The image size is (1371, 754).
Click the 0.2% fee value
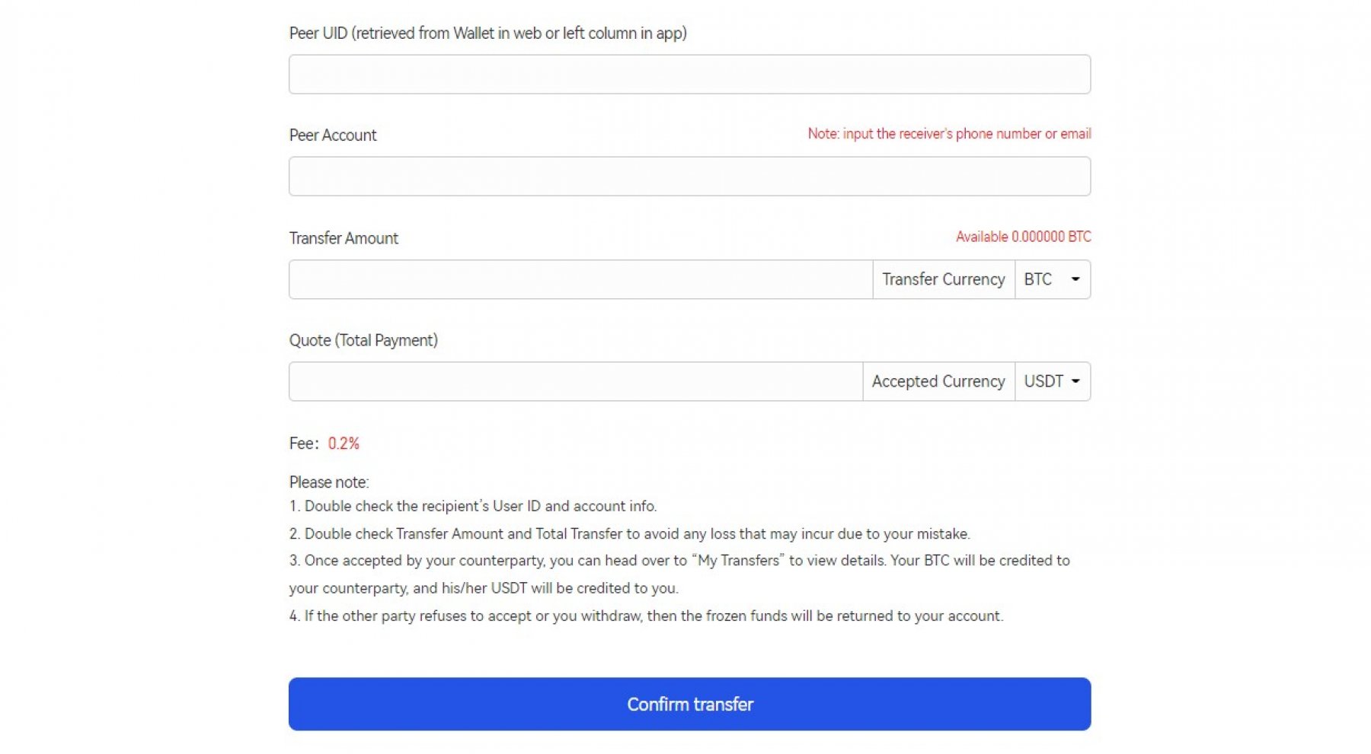(x=344, y=444)
